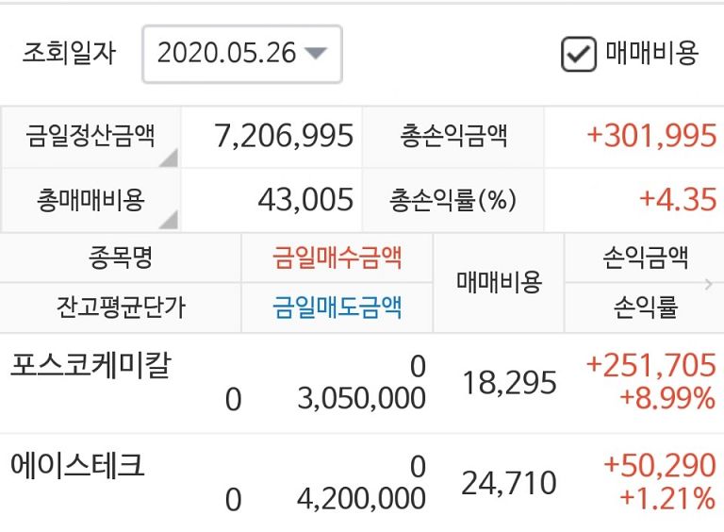This screenshot has height=532, width=724.
Task: Click the 손익률 column header
Action: tap(645, 308)
